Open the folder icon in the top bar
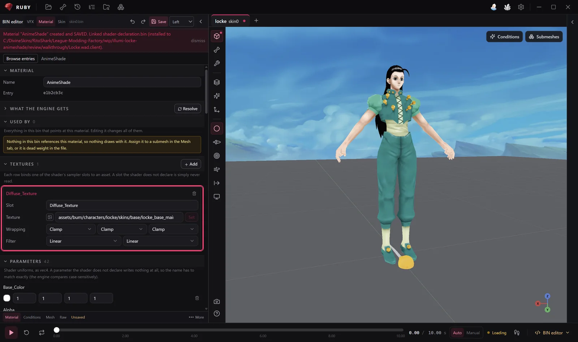Screen dimensions: 578x342 click(48, 7)
